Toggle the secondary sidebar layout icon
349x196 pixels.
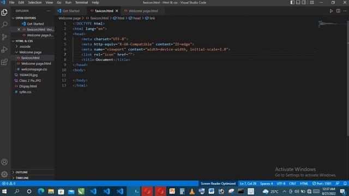pos(304,2)
